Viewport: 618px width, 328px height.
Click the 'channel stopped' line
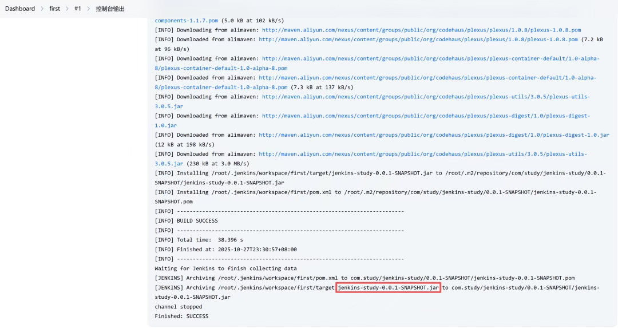178,307
